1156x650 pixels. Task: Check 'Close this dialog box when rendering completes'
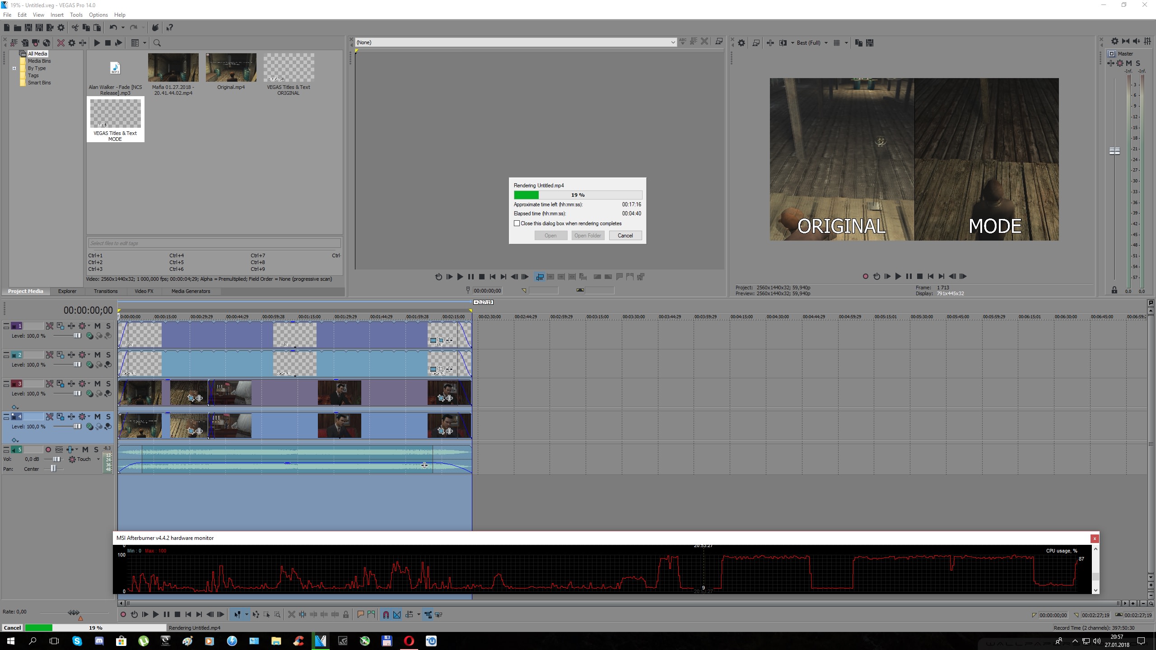pos(517,223)
